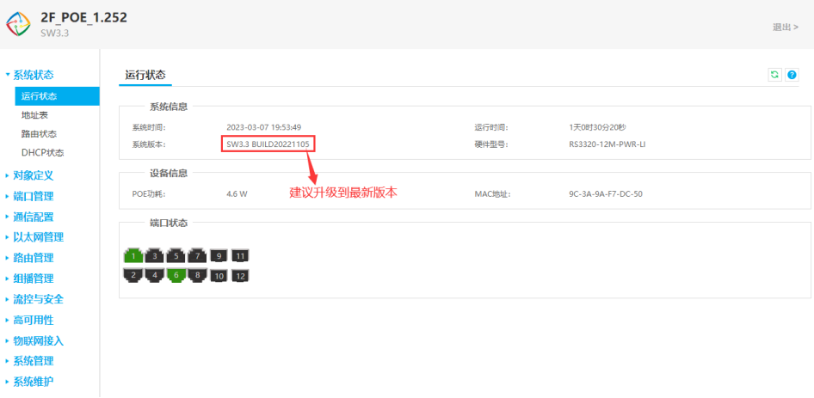Screen dimensions: 814x398
Task: Click SW3.3 subtitle under device name
Action: [x=55, y=34]
